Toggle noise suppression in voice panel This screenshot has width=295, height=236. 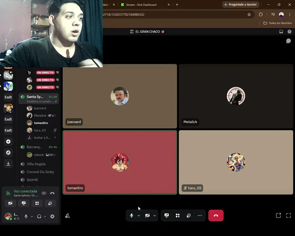(44, 193)
